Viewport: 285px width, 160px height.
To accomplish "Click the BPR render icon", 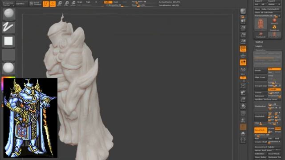I will [x=243, y=11].
